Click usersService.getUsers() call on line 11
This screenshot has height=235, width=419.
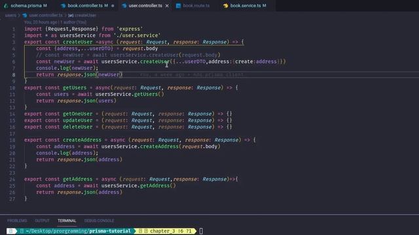tap(130, 94)
